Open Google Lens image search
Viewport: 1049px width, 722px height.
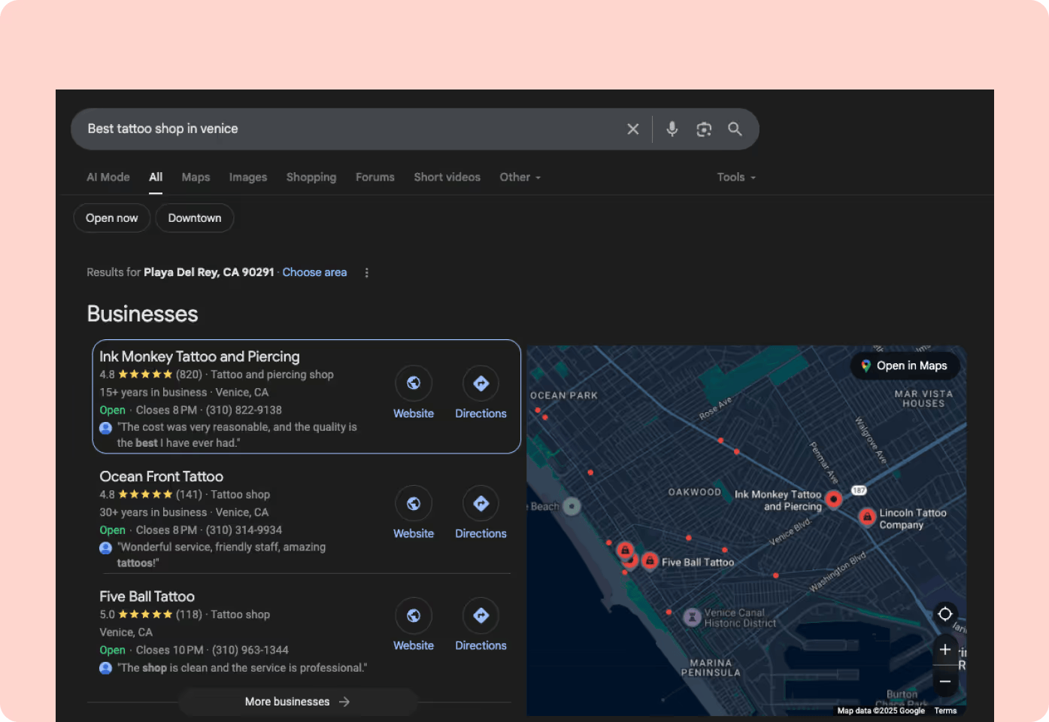point(703,129)
